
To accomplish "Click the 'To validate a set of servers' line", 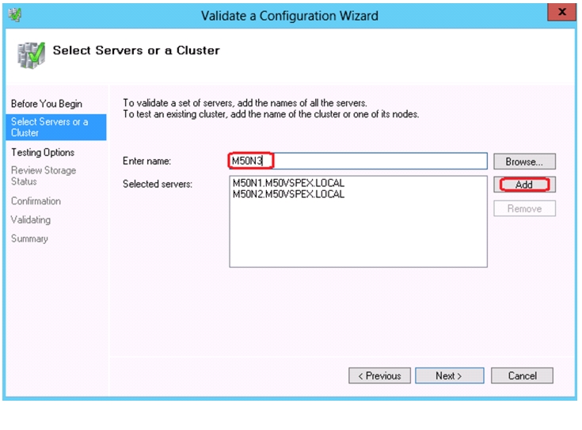I will click(x=245, y=103).
